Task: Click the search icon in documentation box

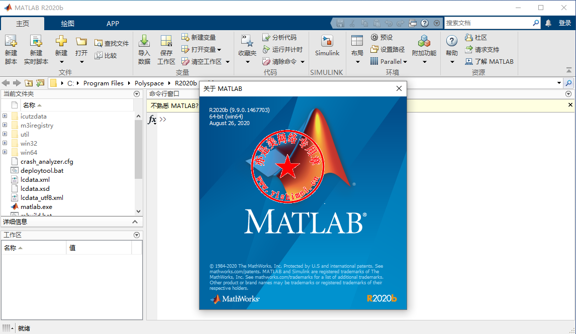Action: pyautogui.click(x=536, y=23)
